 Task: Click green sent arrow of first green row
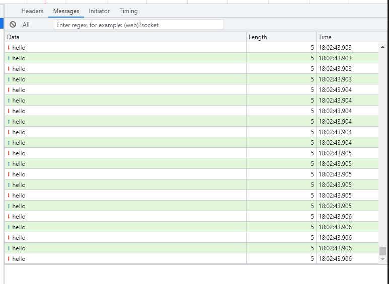[9, 58]
